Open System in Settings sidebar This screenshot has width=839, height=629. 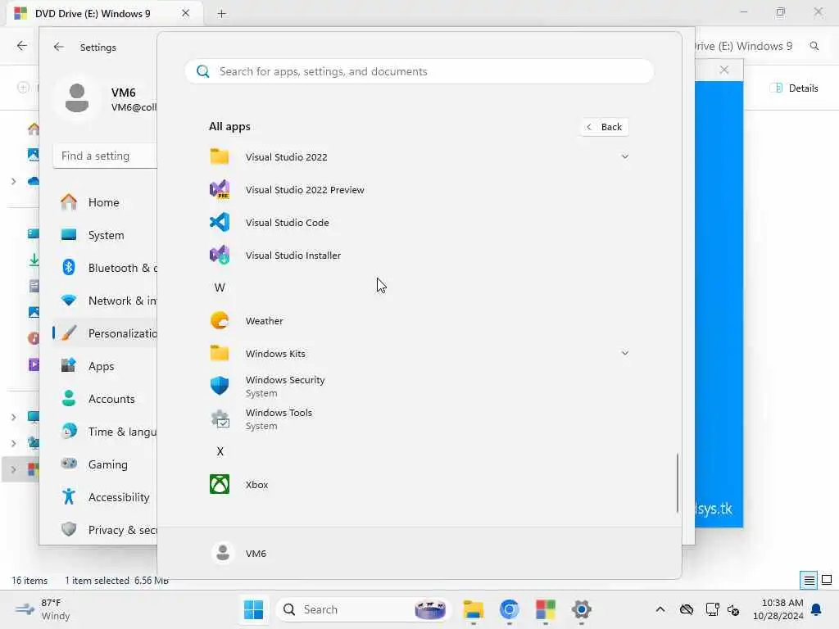point(106,235)
